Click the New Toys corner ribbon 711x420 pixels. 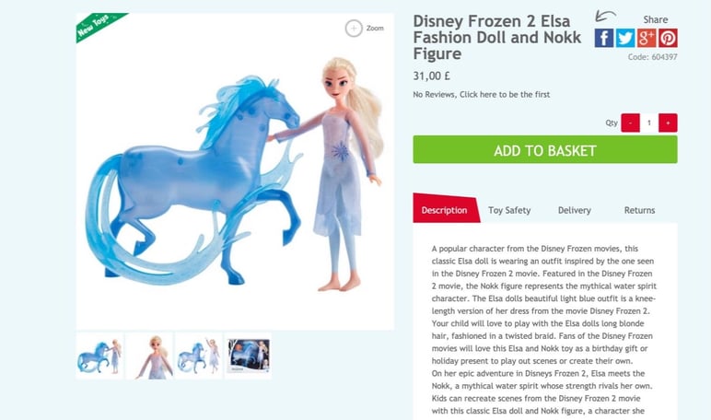(95, 26)
